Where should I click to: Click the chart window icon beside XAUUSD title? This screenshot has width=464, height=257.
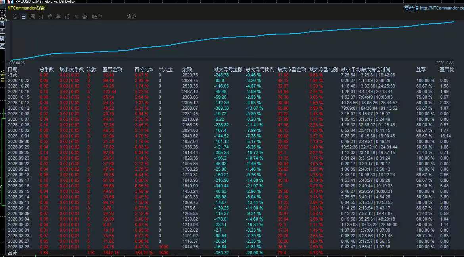[x=10, y=2]
